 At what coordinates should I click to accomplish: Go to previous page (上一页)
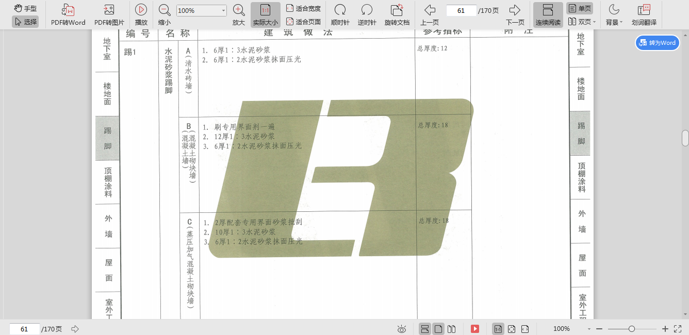click(430, 15)
